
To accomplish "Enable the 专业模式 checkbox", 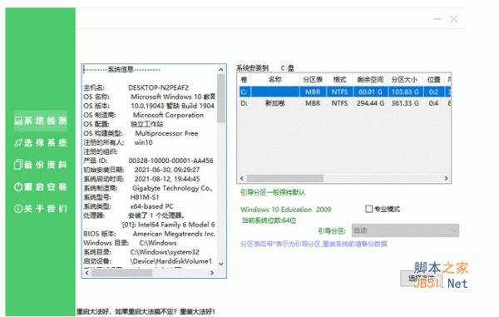I will [368, 209].
